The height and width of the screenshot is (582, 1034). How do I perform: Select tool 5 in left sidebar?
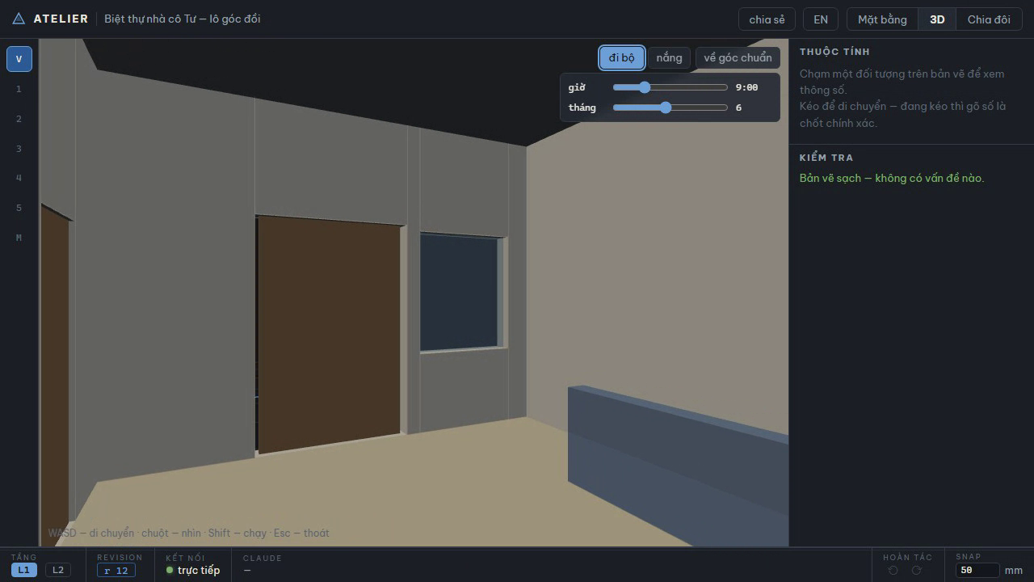pyautogui.click(x=19, y=208)
